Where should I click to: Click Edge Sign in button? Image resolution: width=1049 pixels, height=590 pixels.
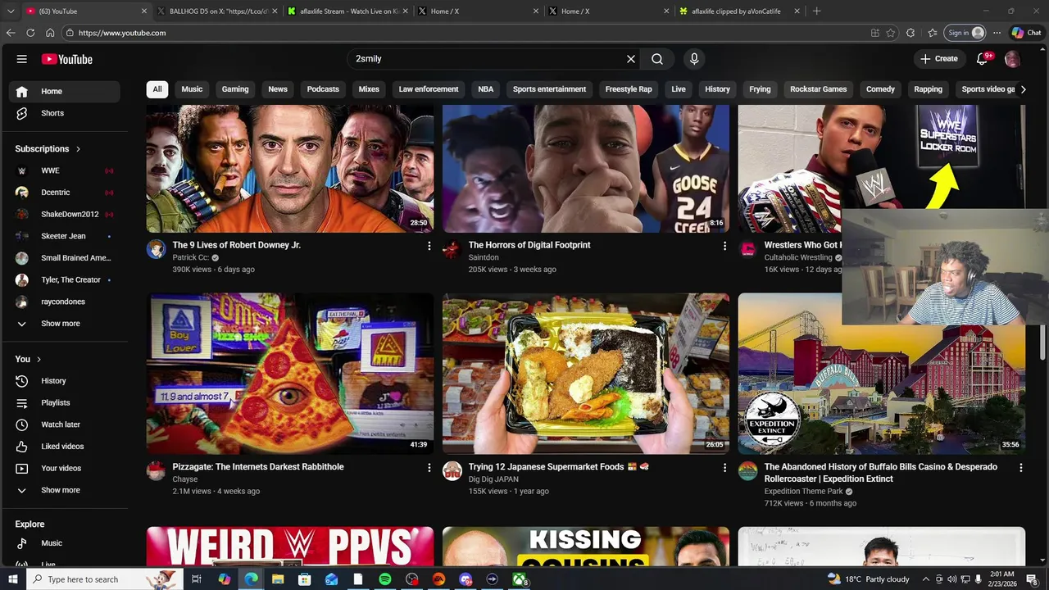coord(965,33)
